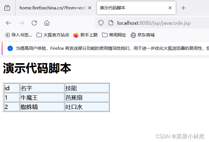Click the 名字 table header cell
The height and width of the screenshot is (142, 209).
point(42,88)
